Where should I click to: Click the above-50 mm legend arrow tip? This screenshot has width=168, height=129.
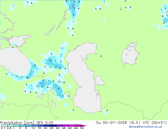tap(84, 126)
